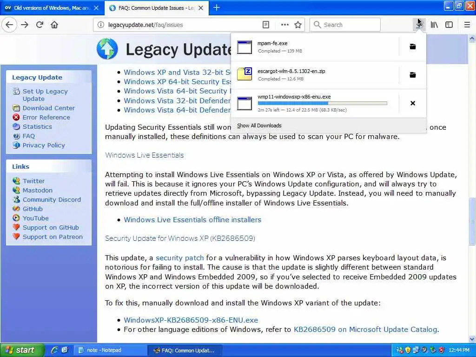Open the security patch link
The height and width of the screenshot is (357, 476).
point(180,258)
